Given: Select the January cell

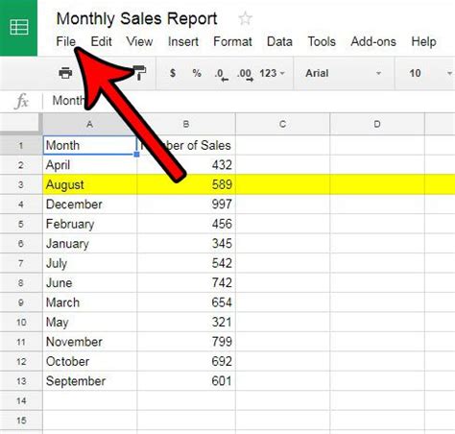Looking at the screenshot, I should click(90, 244).
